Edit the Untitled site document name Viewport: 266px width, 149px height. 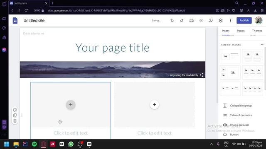(34, 20)
